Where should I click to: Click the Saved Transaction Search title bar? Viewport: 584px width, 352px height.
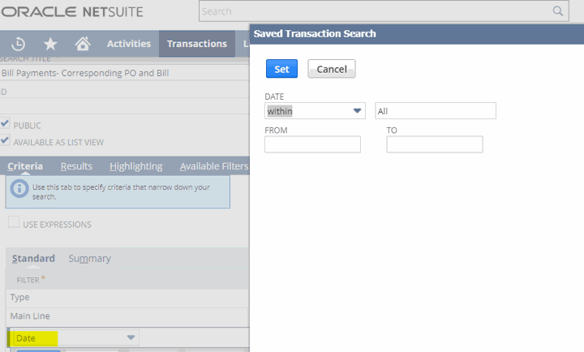pyautogui.click(x=417, y=34)
